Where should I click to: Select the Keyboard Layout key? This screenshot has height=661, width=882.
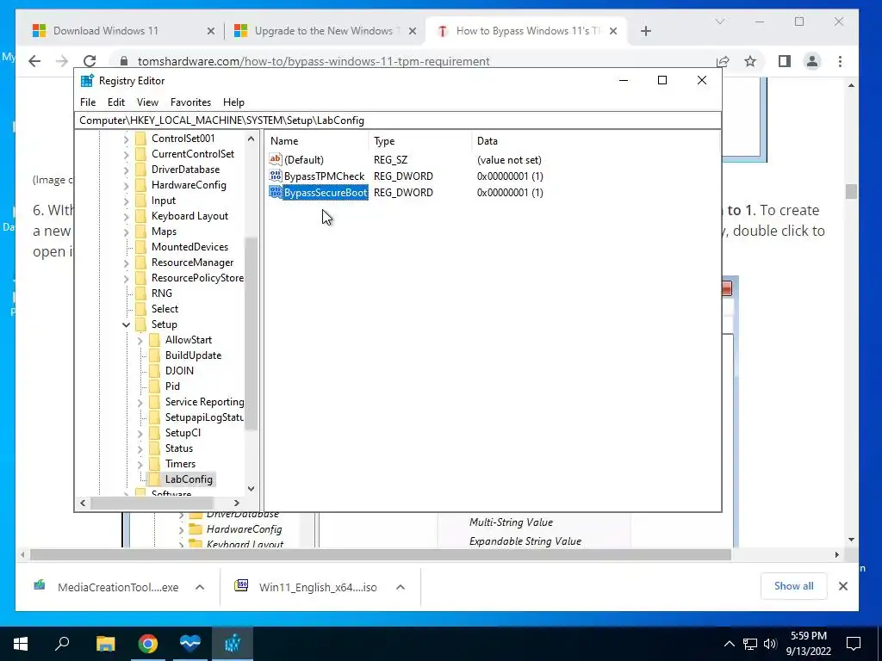[189, 216]
